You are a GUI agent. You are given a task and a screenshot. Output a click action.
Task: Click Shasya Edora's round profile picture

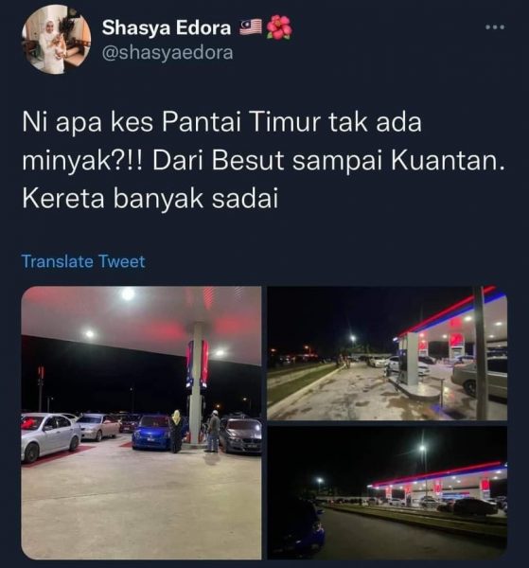[56, 39]
